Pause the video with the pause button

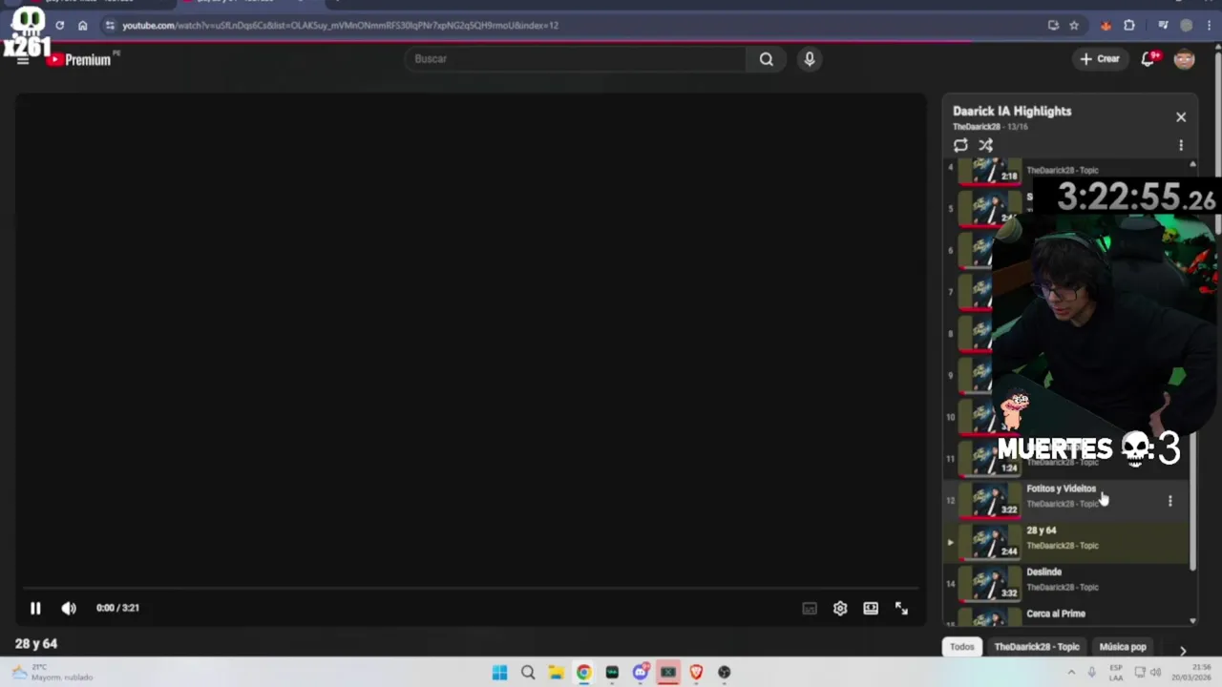point(35,608)
